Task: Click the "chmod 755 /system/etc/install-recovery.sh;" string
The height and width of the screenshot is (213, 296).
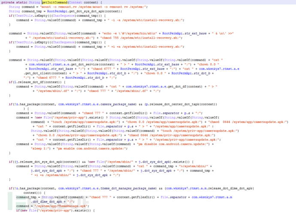Action: tap(142, 38)
